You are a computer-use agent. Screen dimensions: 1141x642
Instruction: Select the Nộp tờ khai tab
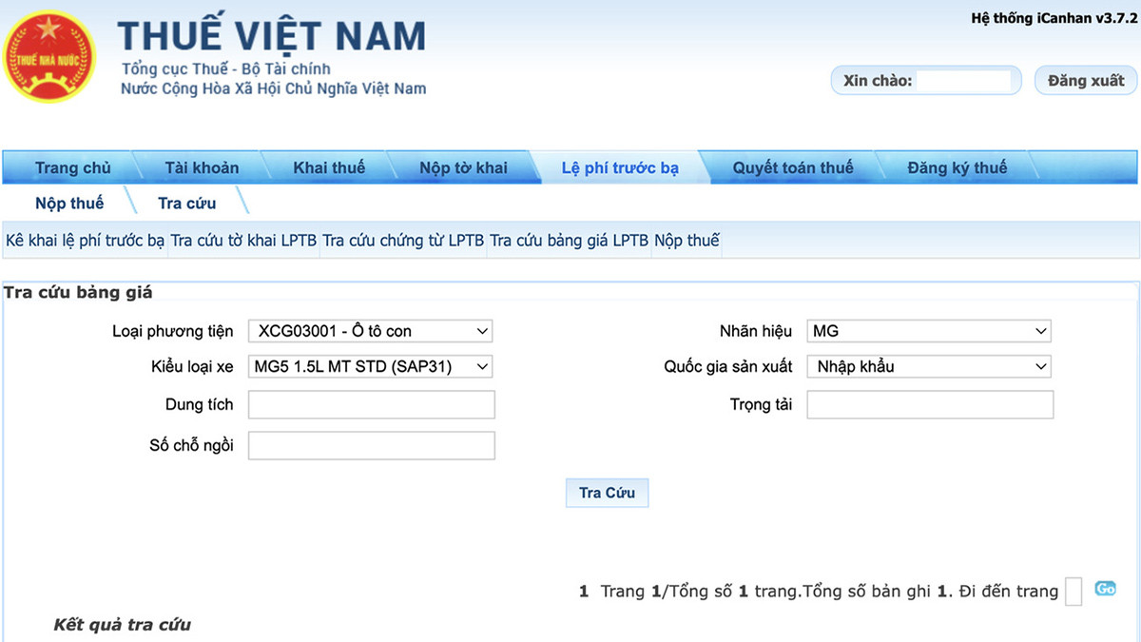[x=463, y=168]
